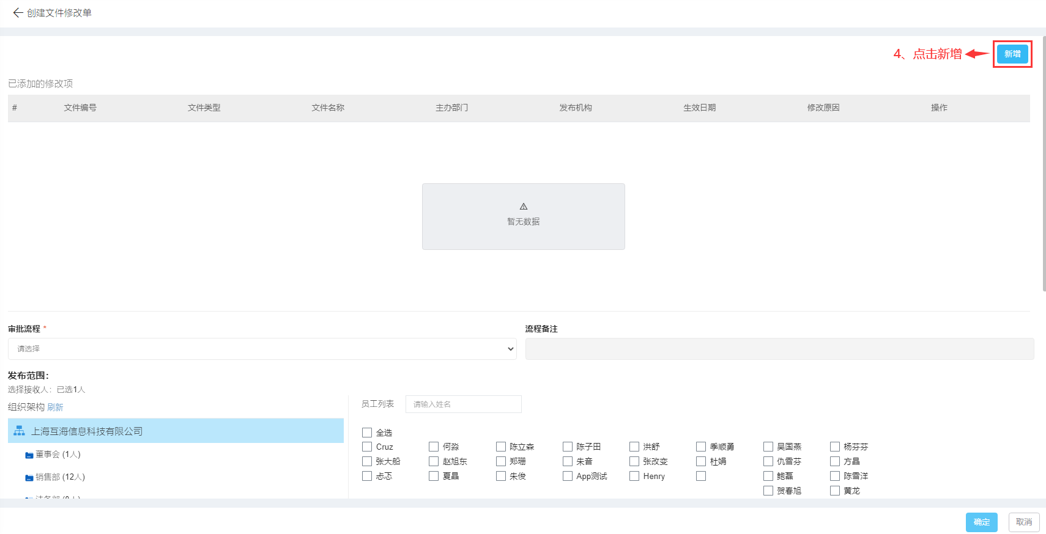Click the 修改原因 column header
Image resolution: width=1046 pixels, height=534 pixels.
pyautogui.click(x=823, y=108)
